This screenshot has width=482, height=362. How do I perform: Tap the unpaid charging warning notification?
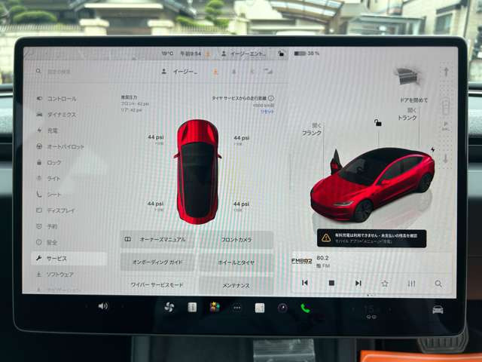[371, 238]
